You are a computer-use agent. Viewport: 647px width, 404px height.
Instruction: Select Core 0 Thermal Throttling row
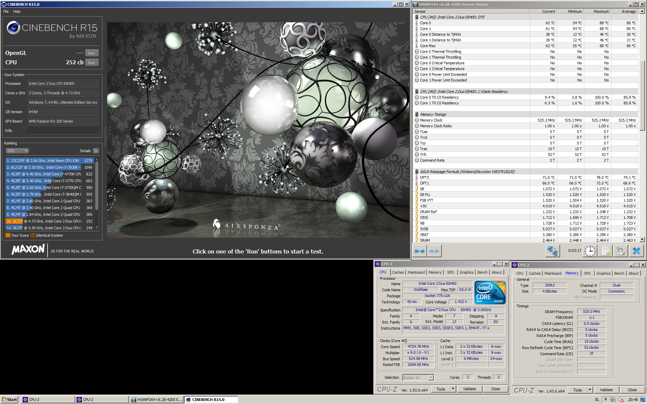(x=526, y=52)
